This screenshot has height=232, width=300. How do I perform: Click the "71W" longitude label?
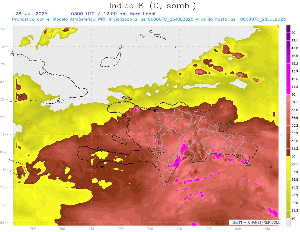179,228
